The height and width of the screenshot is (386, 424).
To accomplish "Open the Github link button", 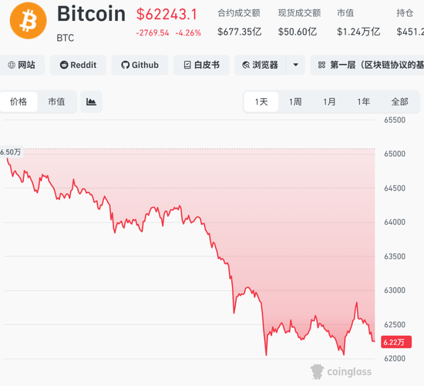I will click(140, 65).
